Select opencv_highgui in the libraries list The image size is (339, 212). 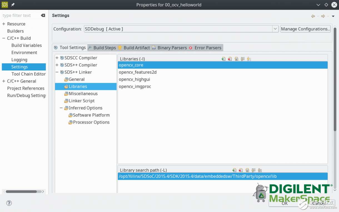[134, 79]
